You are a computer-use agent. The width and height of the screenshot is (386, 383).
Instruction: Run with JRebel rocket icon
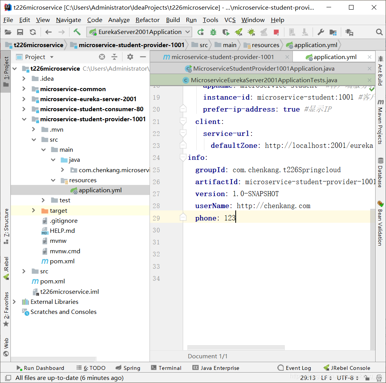(238, 32)
